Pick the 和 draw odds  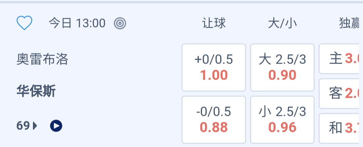(340, 128)
